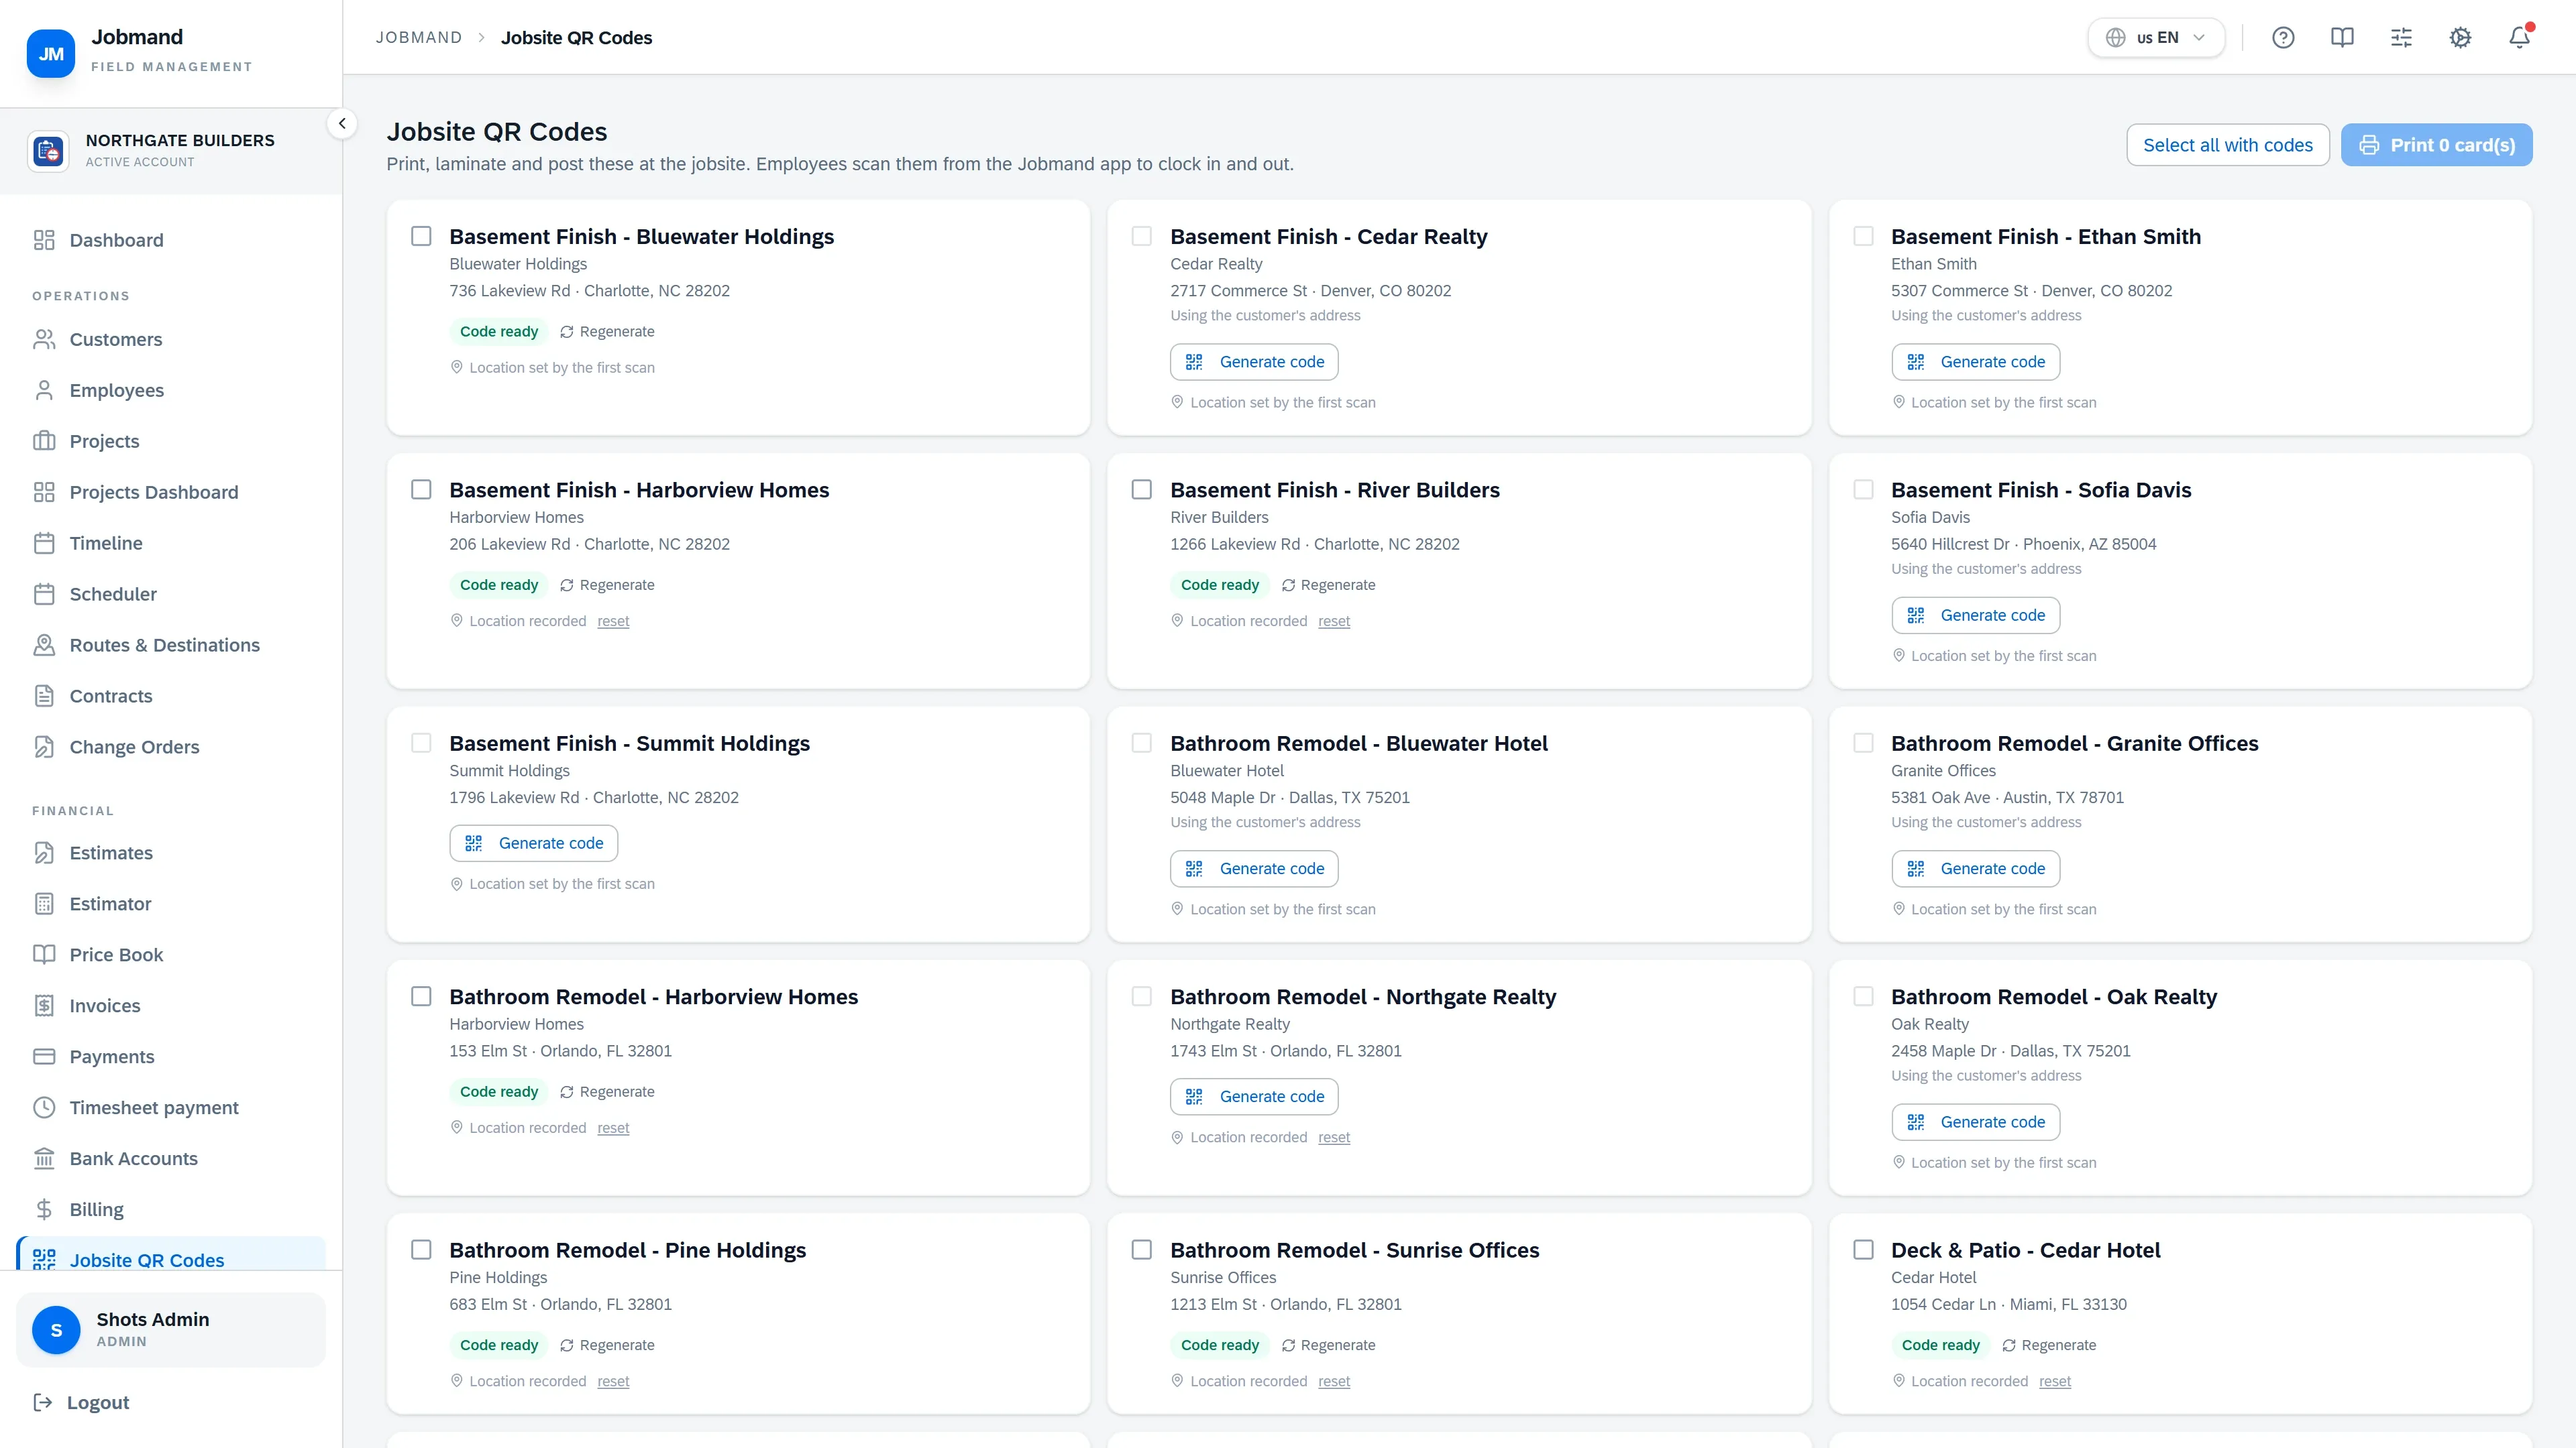This screenshot has width=2576, height=1448.
Task: Open the sliders preferences icon
Action: (2401, 38)
